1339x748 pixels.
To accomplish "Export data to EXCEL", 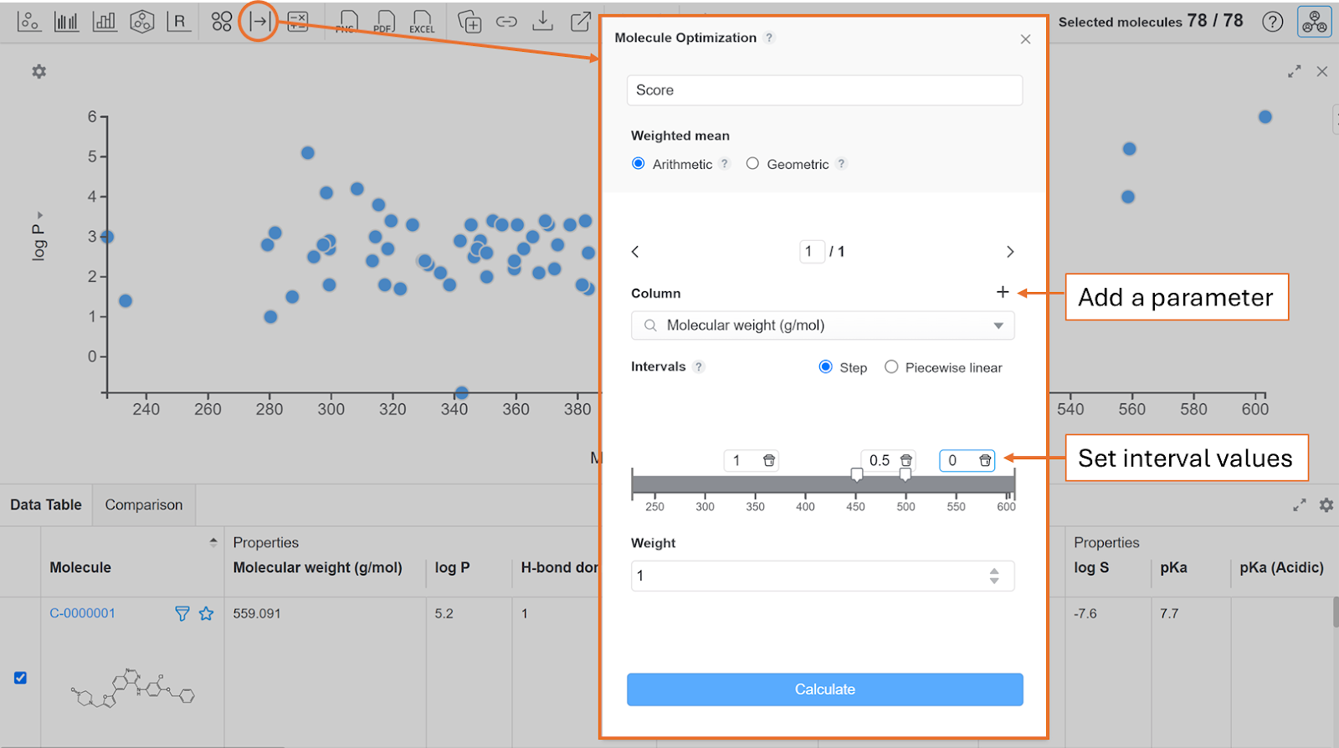I will (x=422, y=22).
